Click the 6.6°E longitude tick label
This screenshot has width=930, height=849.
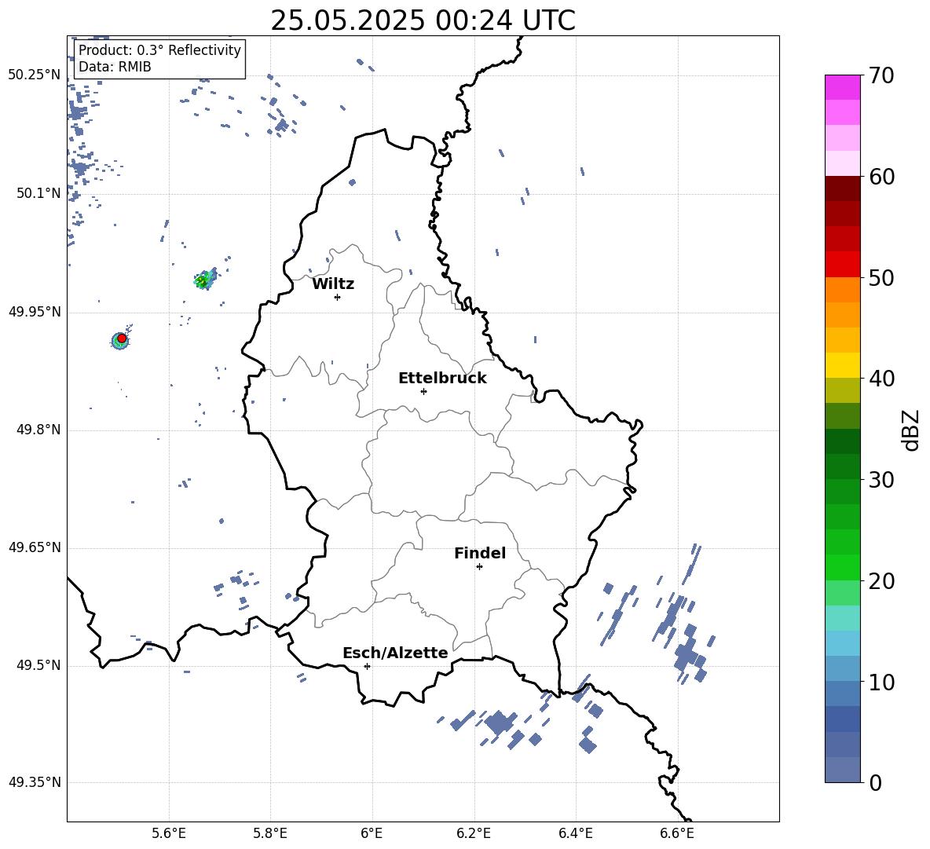point(677,834)
